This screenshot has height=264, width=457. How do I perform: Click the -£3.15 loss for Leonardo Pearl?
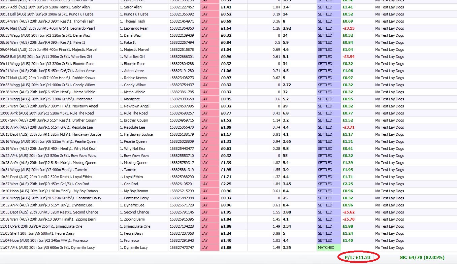[x=349, y=28]
